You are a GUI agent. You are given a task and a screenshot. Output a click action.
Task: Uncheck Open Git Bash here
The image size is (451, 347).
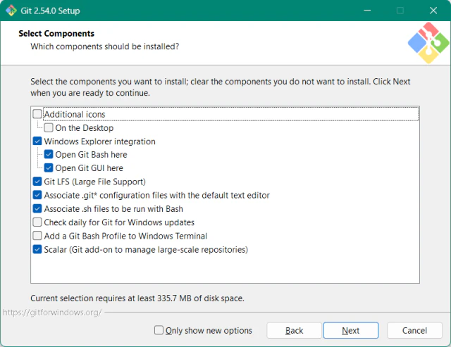(x=49, y=155)
